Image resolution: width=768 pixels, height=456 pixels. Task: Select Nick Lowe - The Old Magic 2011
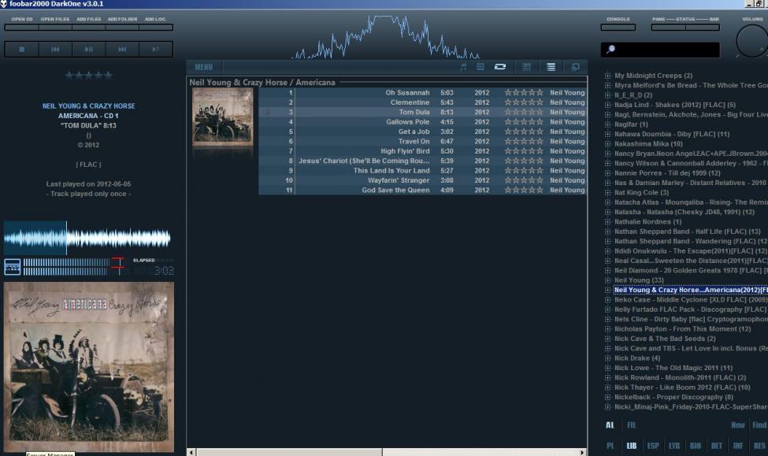(x=673, y=368)
